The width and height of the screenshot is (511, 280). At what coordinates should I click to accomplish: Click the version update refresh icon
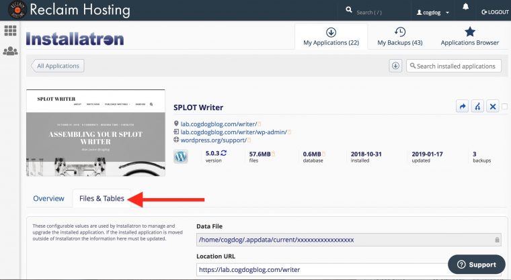coord(223,152)
